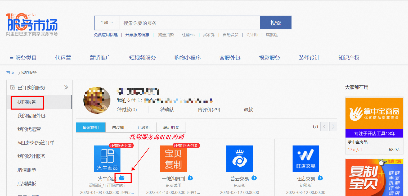This screenshot has width=408, height=196.
Task: Click the 普云交易 service name
Action: (x=240, y=179)
